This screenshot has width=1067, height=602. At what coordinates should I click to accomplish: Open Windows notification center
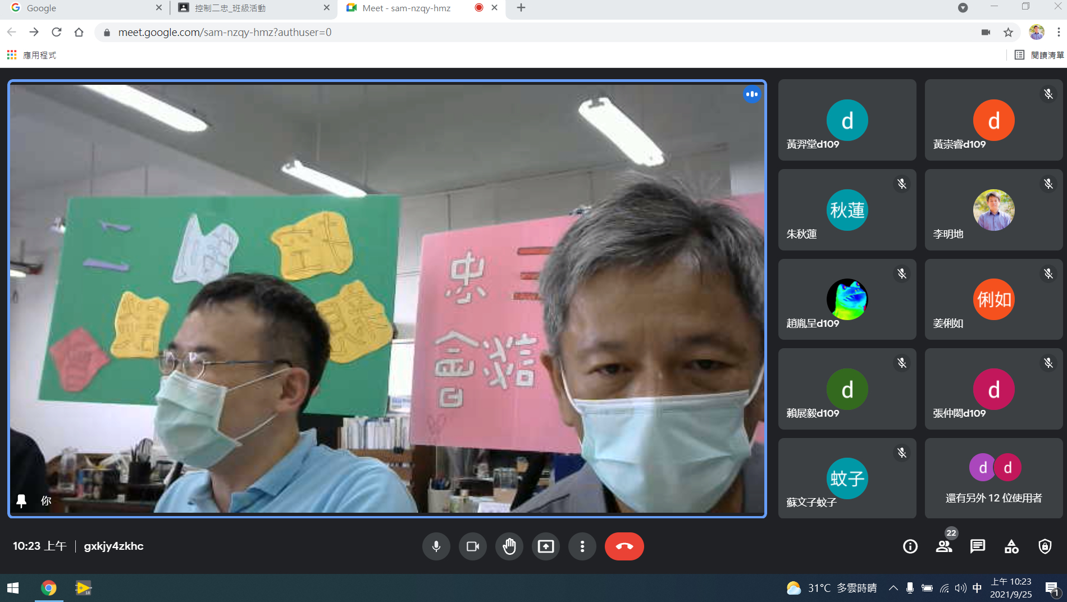(1052, 588)
